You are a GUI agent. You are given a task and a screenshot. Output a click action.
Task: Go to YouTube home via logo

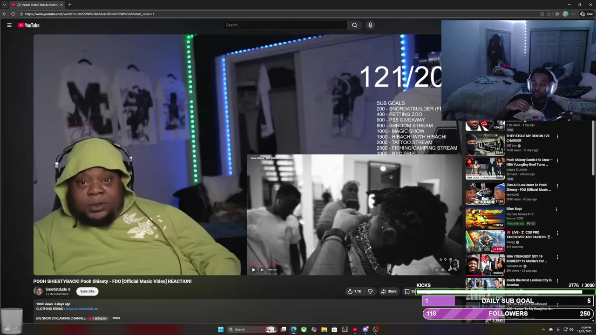point(28,25)
